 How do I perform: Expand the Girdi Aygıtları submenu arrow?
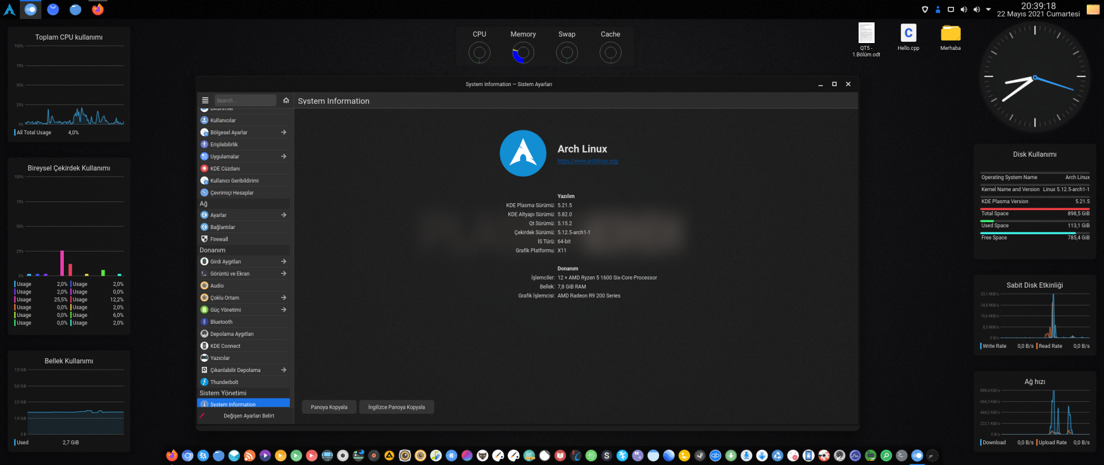click(283, 262)
